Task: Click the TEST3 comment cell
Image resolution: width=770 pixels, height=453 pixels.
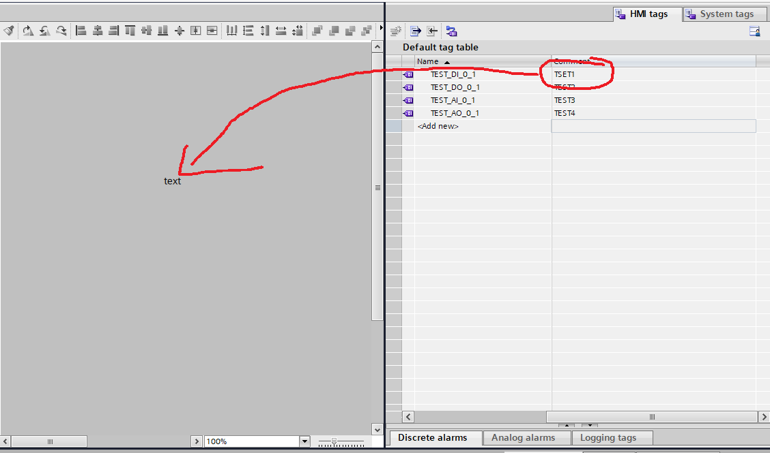Action: (x=654, y=100)
